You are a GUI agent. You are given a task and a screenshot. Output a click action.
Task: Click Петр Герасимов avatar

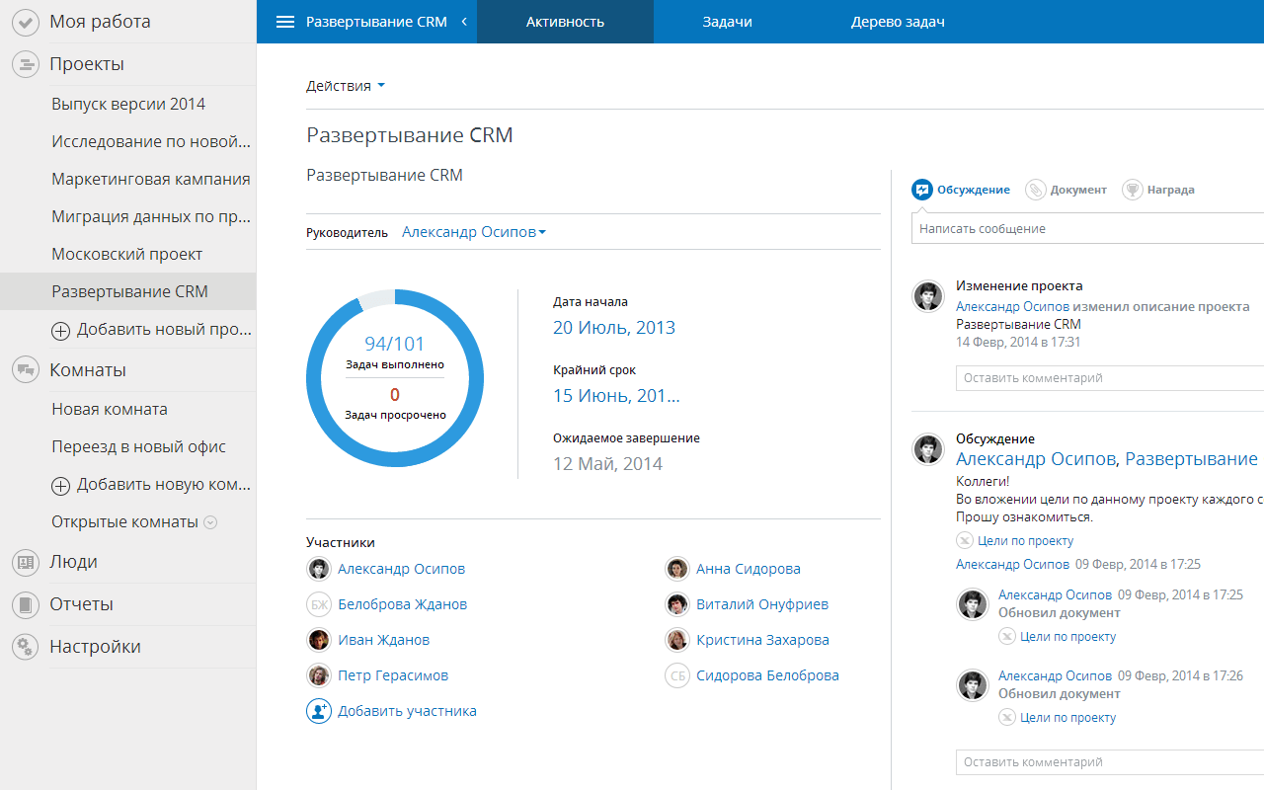click(319, 675)
